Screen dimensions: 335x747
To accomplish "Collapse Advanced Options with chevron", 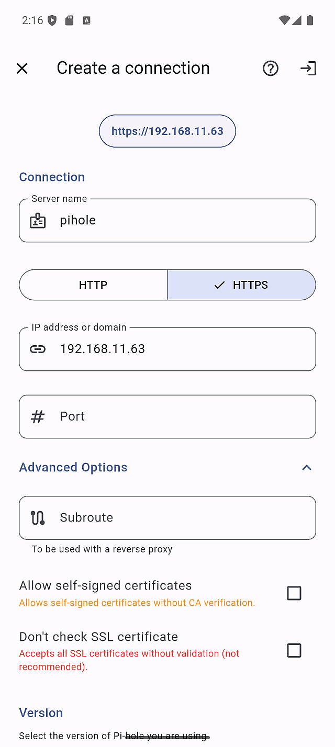I will tap(307, 468).
